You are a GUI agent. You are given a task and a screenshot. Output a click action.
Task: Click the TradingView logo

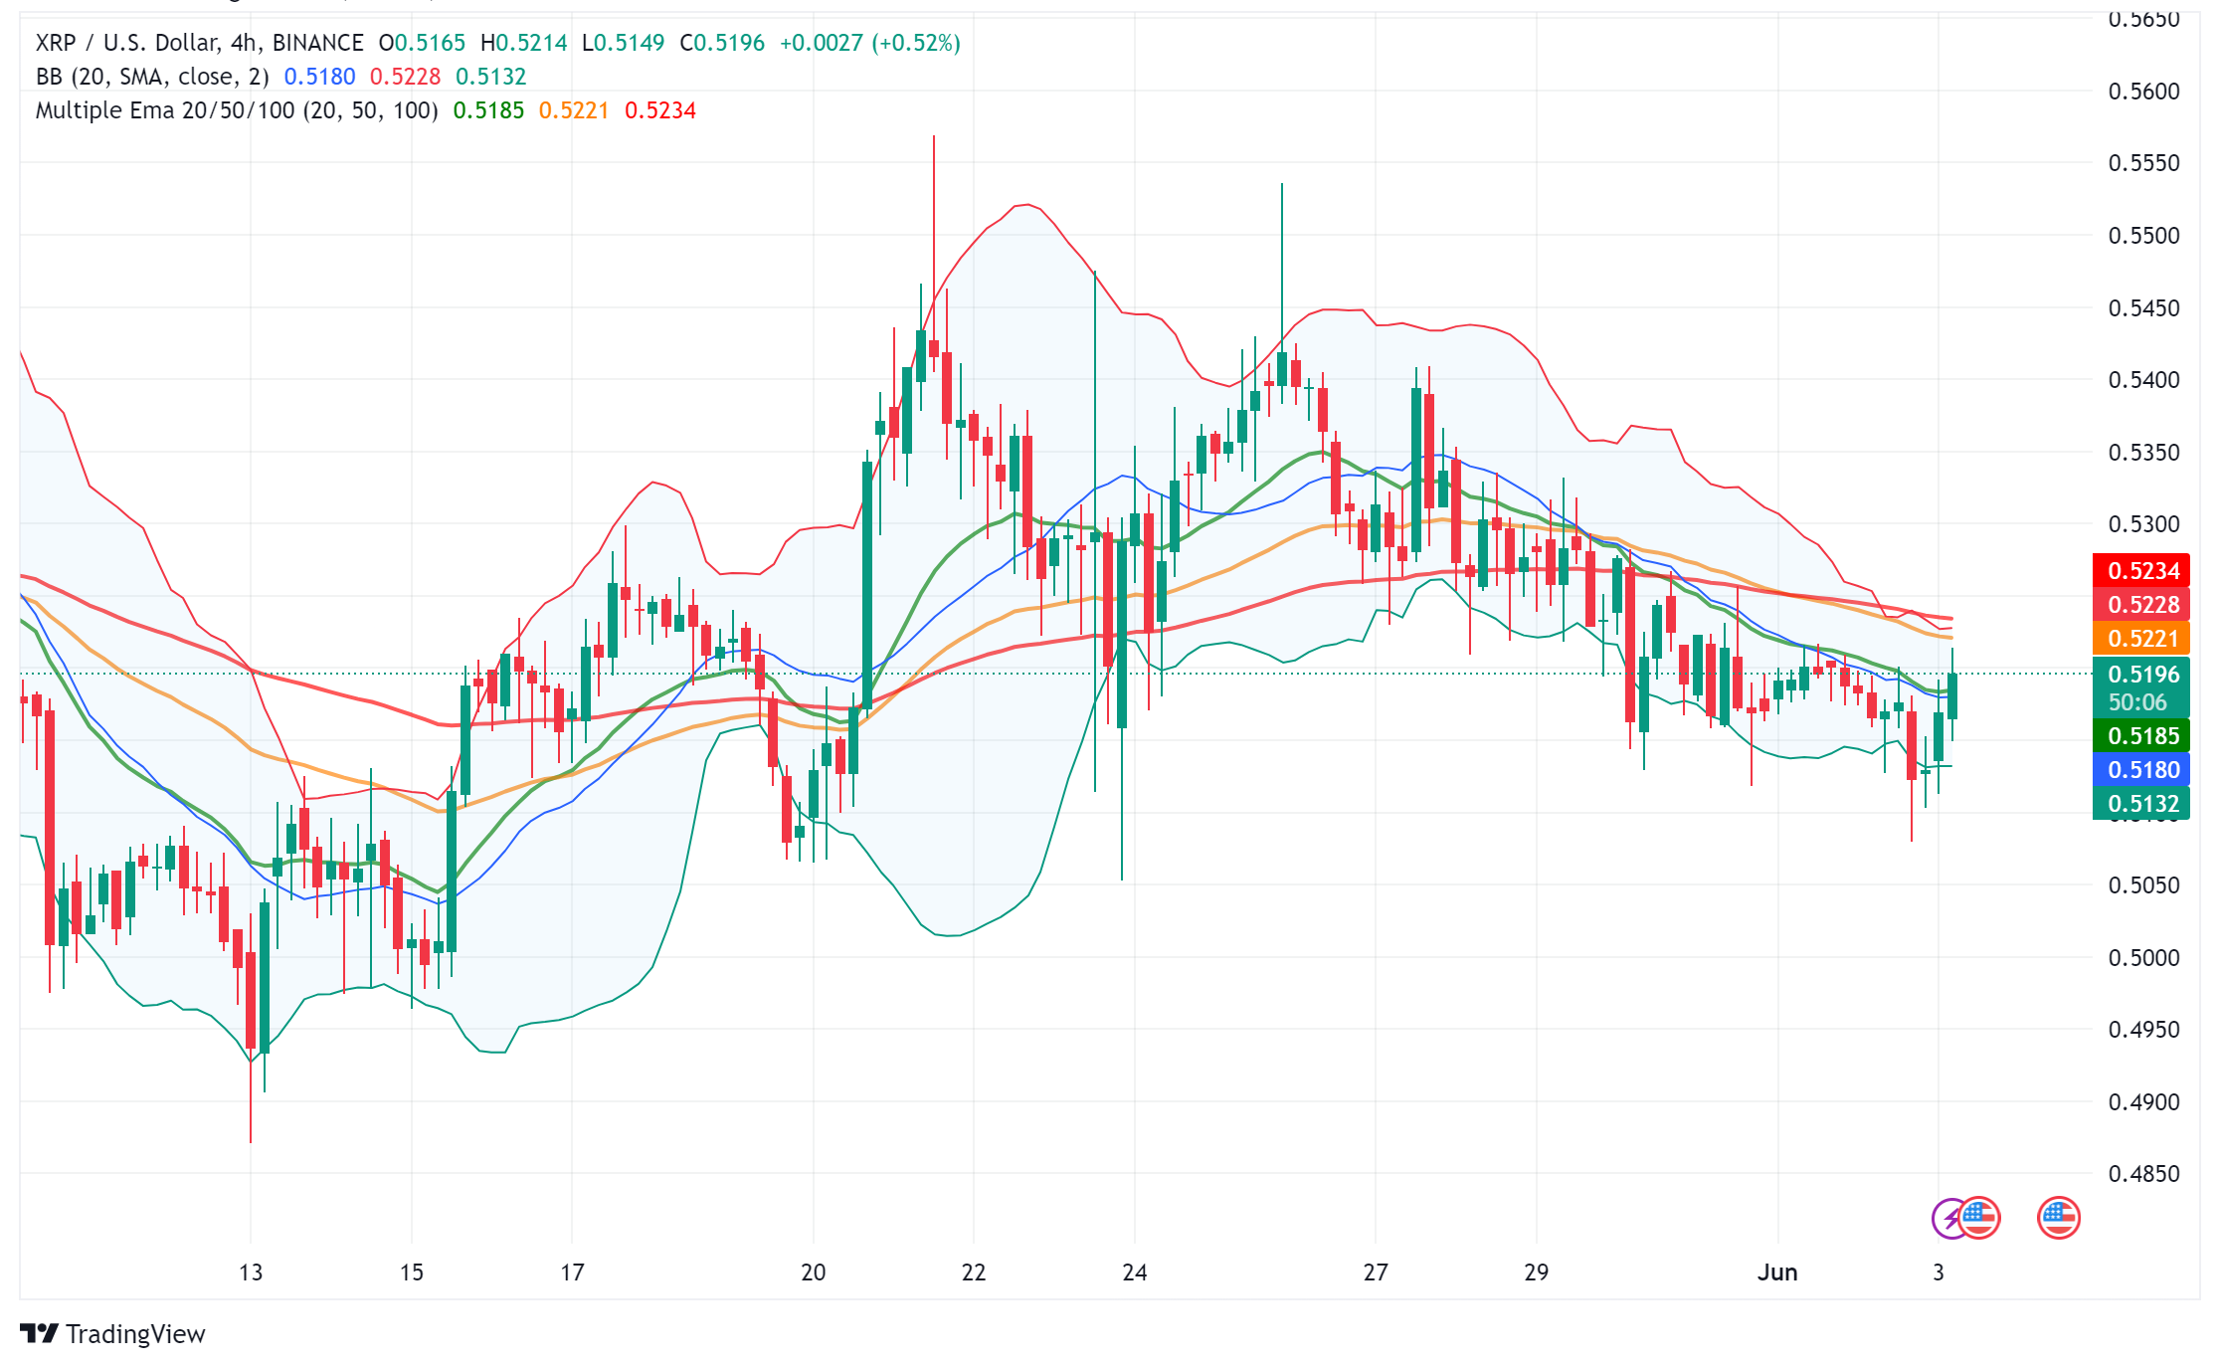coord(112,1333)
